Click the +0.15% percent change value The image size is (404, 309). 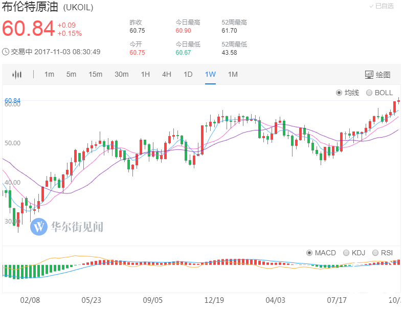pyautogui.click(x=70, y=33)
